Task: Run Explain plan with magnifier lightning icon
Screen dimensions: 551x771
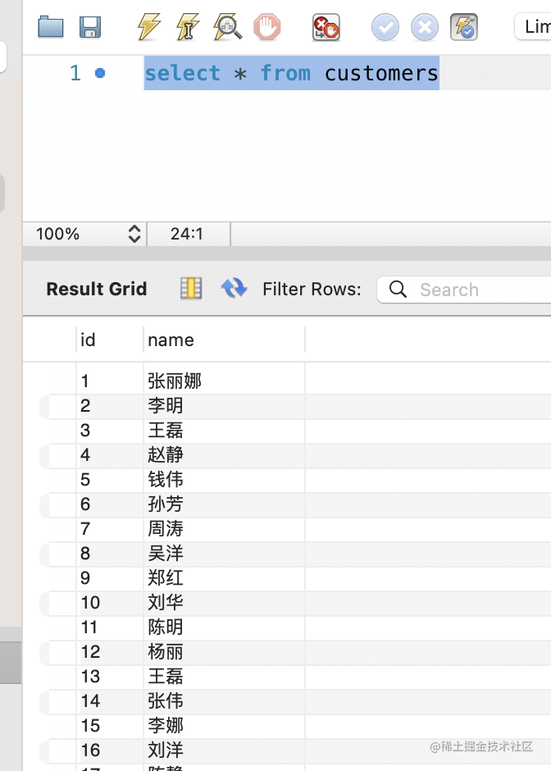Action: point(227,27)
